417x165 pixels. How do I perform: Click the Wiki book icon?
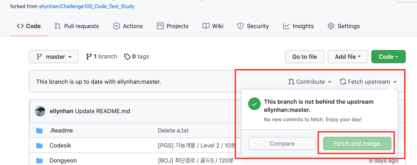coord(206,26)
